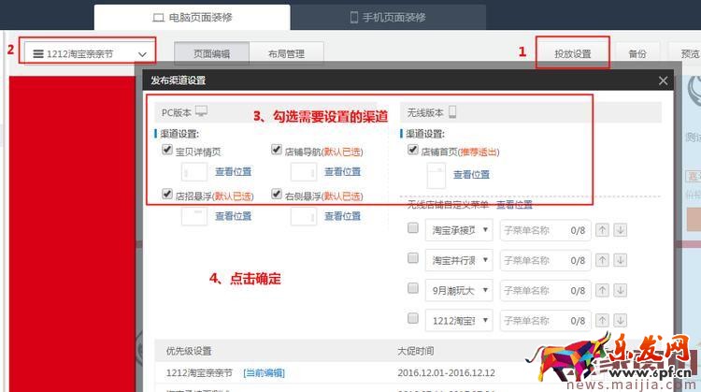Close the 发布渠道设置 dialog

click(663, 81)
